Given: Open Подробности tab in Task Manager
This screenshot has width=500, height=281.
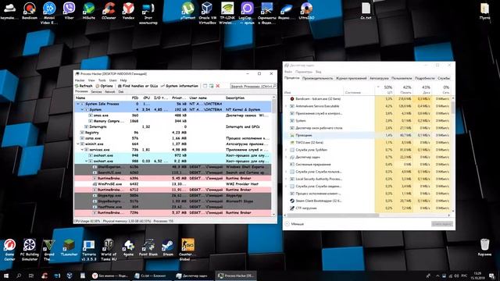Looking at the screenshot, I should point(425,78).
